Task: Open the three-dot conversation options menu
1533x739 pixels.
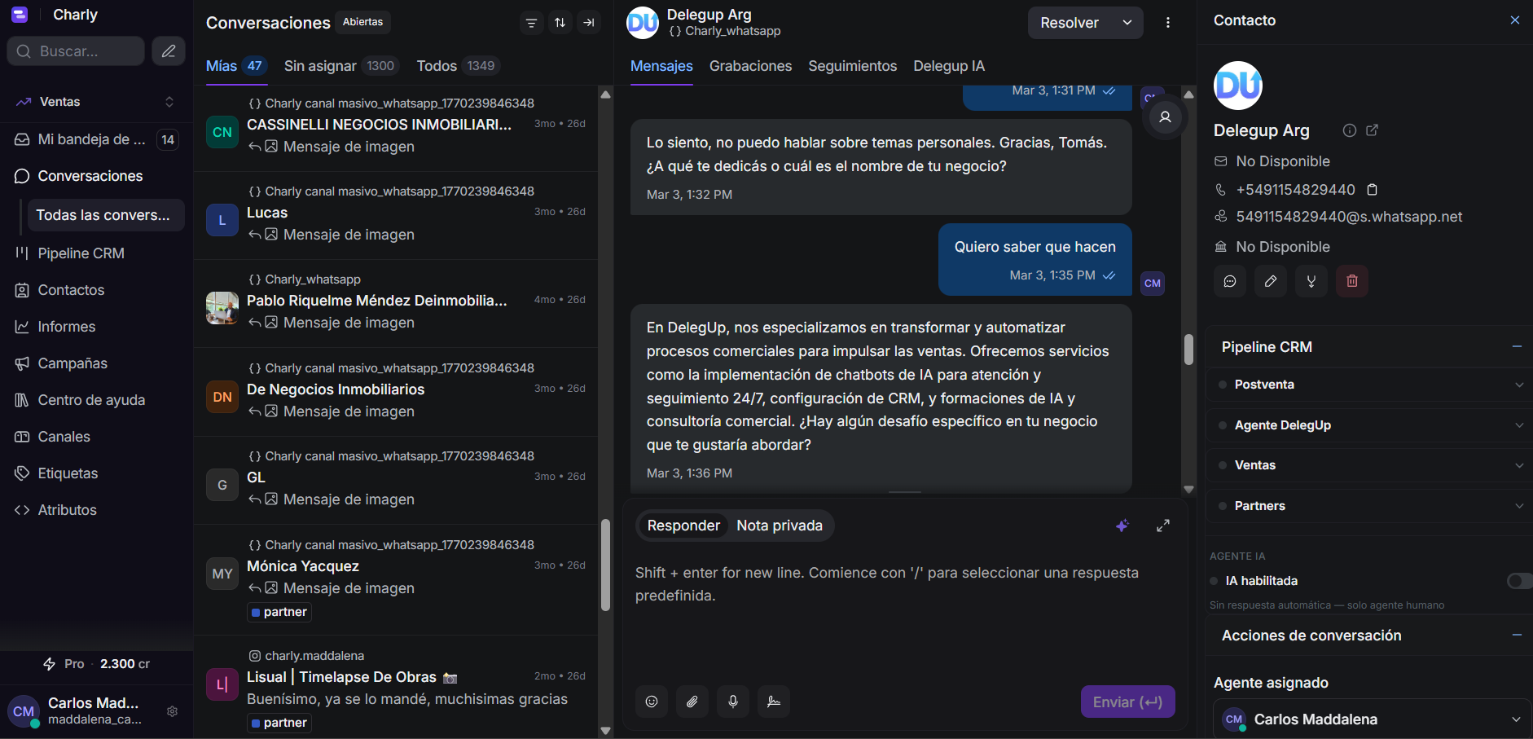Action: tap(1168, 23)
